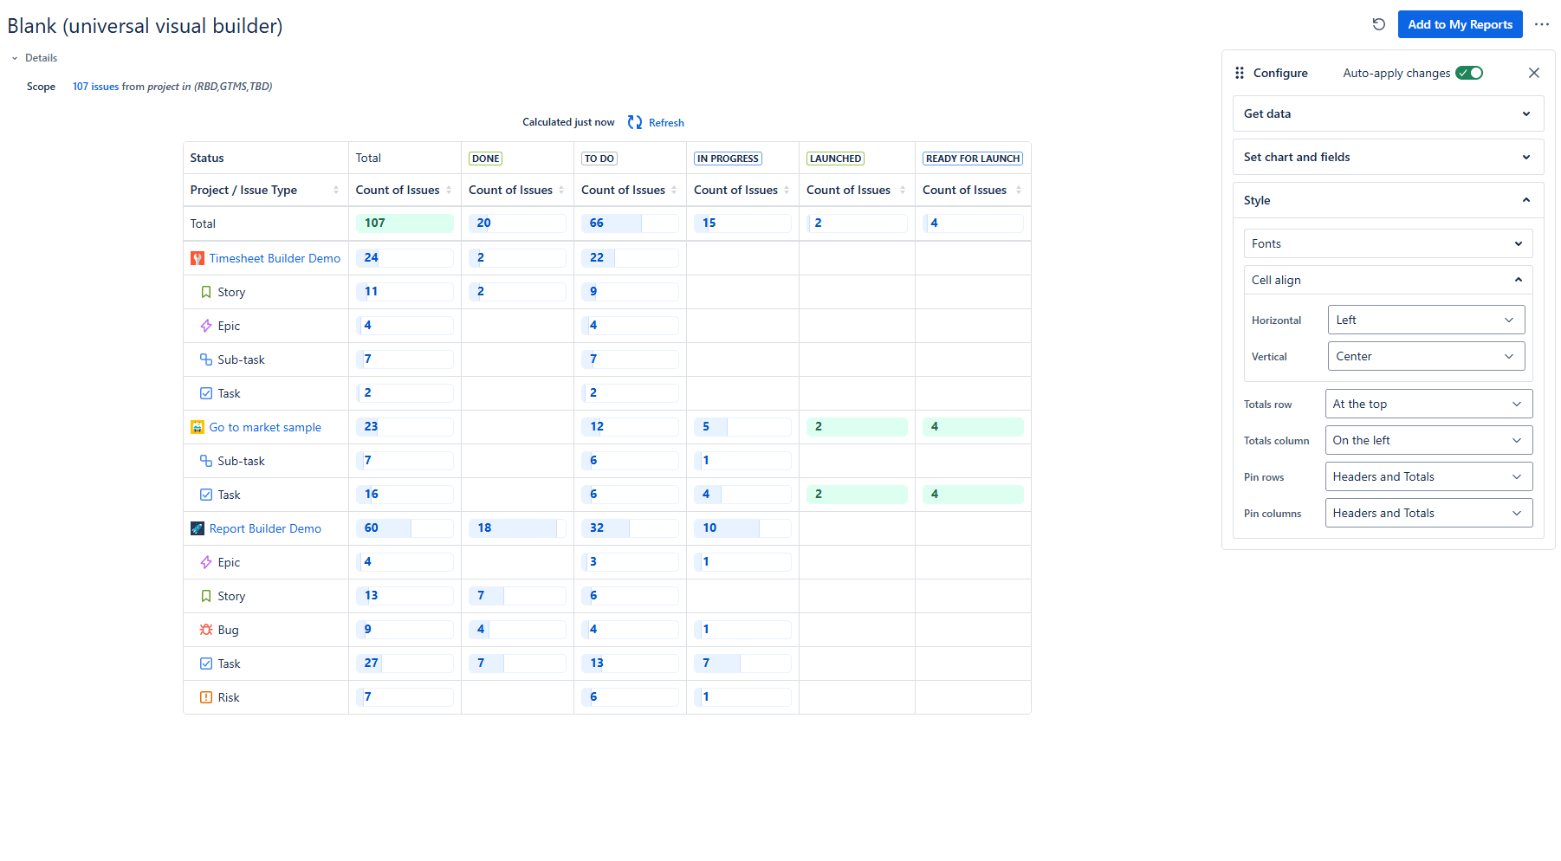Click the Status header cell
The width and height of the screenshot is (1561, 861).
click(x=266, y=158)
